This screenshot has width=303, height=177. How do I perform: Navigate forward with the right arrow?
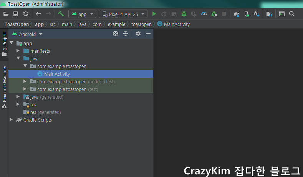coord(48,14)
